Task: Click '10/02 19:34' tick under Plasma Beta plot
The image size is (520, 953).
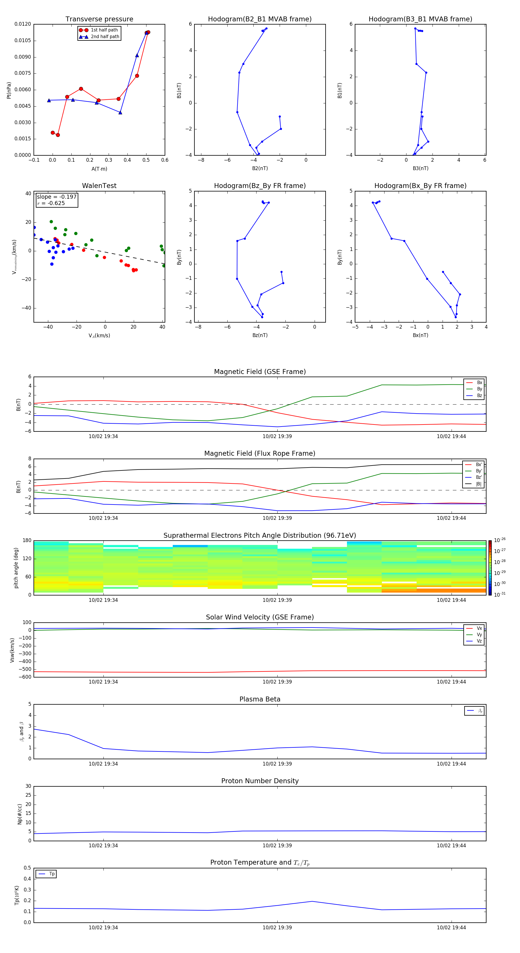Action: 103,764
